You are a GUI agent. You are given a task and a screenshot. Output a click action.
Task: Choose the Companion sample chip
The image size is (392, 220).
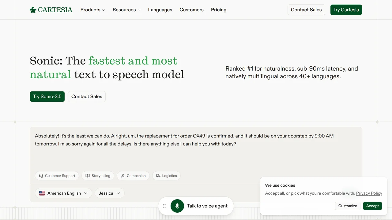coord(133,176)
